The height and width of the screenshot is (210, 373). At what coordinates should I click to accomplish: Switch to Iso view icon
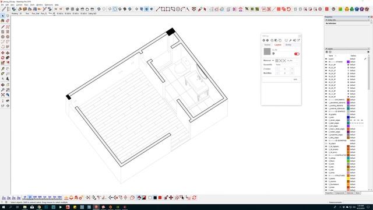(68, 9)
